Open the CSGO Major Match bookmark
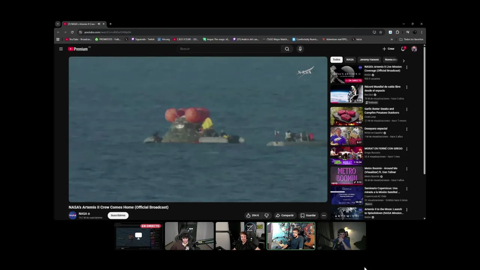Screen dimensions: 480x270 pyautogui.click(x=276, y=39)
